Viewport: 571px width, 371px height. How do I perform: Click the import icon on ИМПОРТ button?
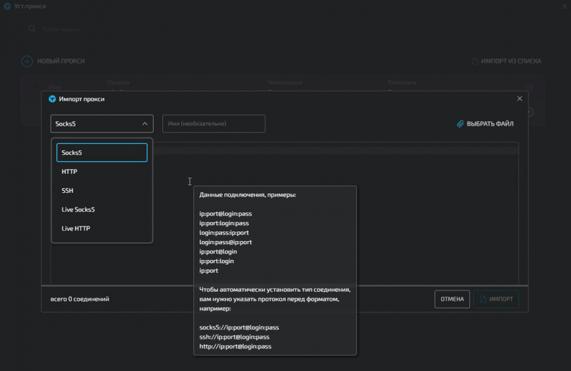click(483, 299)
